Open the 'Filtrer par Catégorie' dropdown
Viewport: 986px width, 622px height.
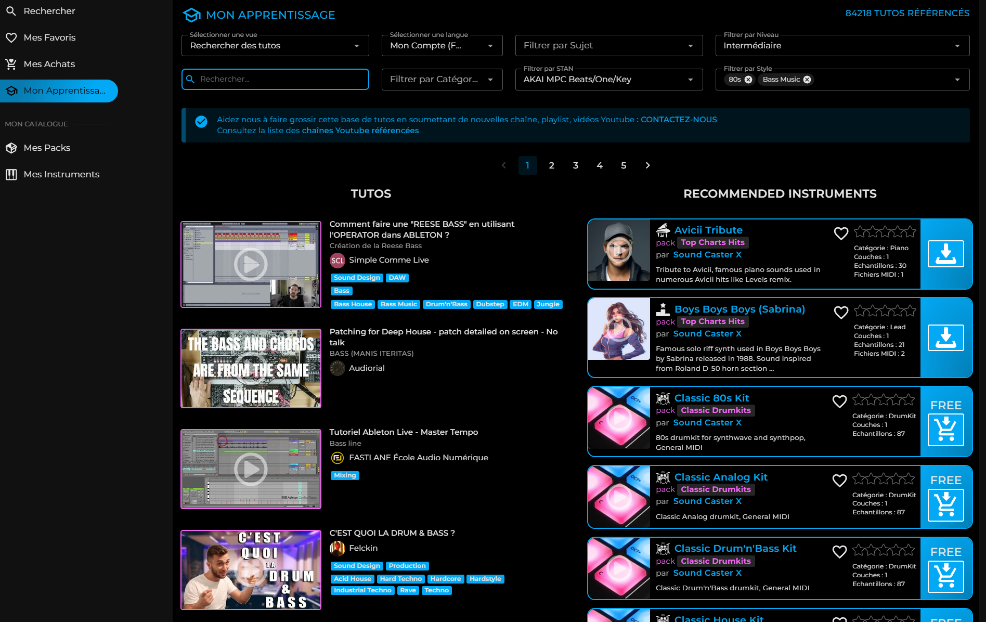442,80
